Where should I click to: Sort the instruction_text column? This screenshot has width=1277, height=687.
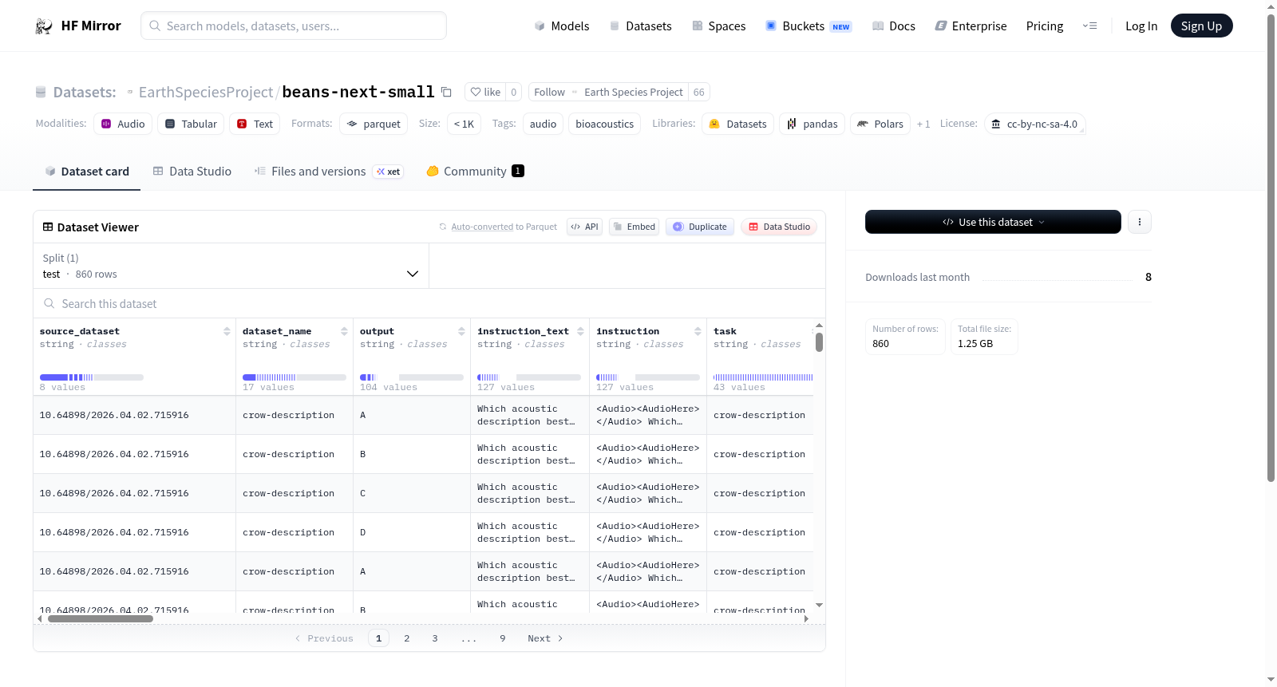(x=580, y=331)
